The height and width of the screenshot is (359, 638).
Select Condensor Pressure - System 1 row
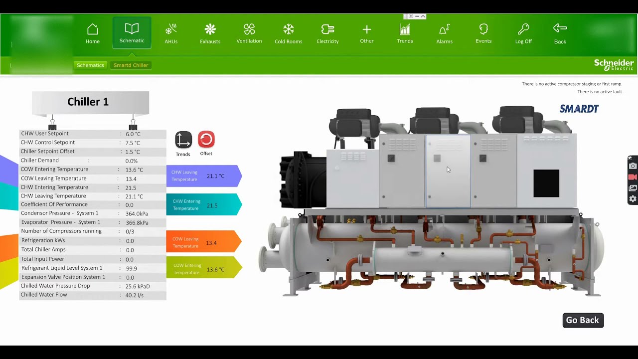(x=93, y=213)
